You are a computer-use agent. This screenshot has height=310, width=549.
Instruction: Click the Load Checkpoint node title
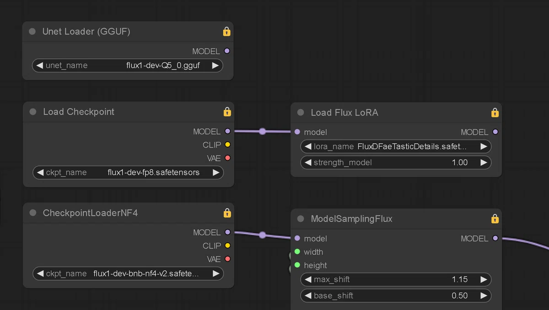79,112
